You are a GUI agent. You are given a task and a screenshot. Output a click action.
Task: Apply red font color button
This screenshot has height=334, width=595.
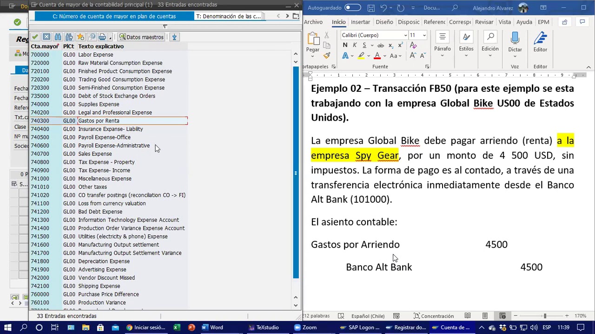(x=377, y=56)
